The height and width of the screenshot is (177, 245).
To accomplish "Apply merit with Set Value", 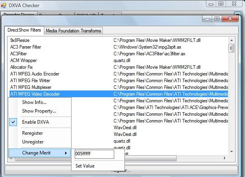I will point(85,166).
